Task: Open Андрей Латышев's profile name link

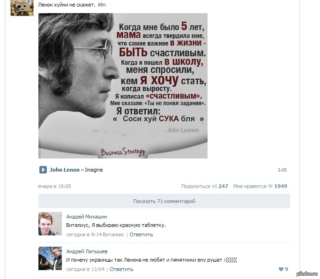Action: 87,251
